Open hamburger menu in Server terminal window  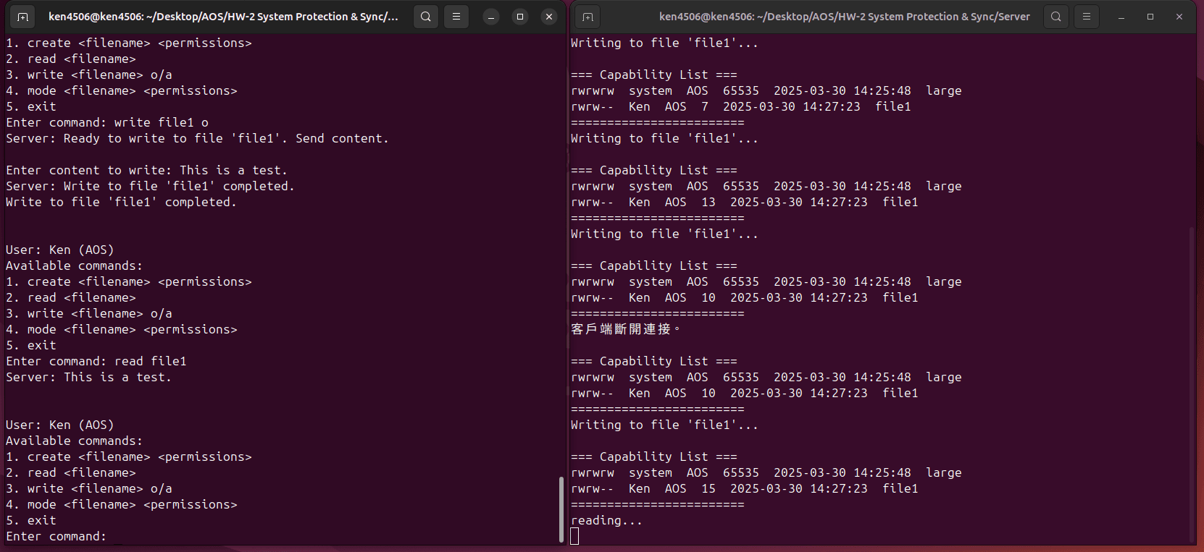click(1086, 17)
